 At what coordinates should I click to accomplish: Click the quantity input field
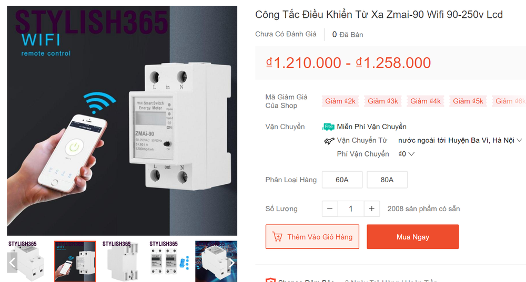[350, 208]
